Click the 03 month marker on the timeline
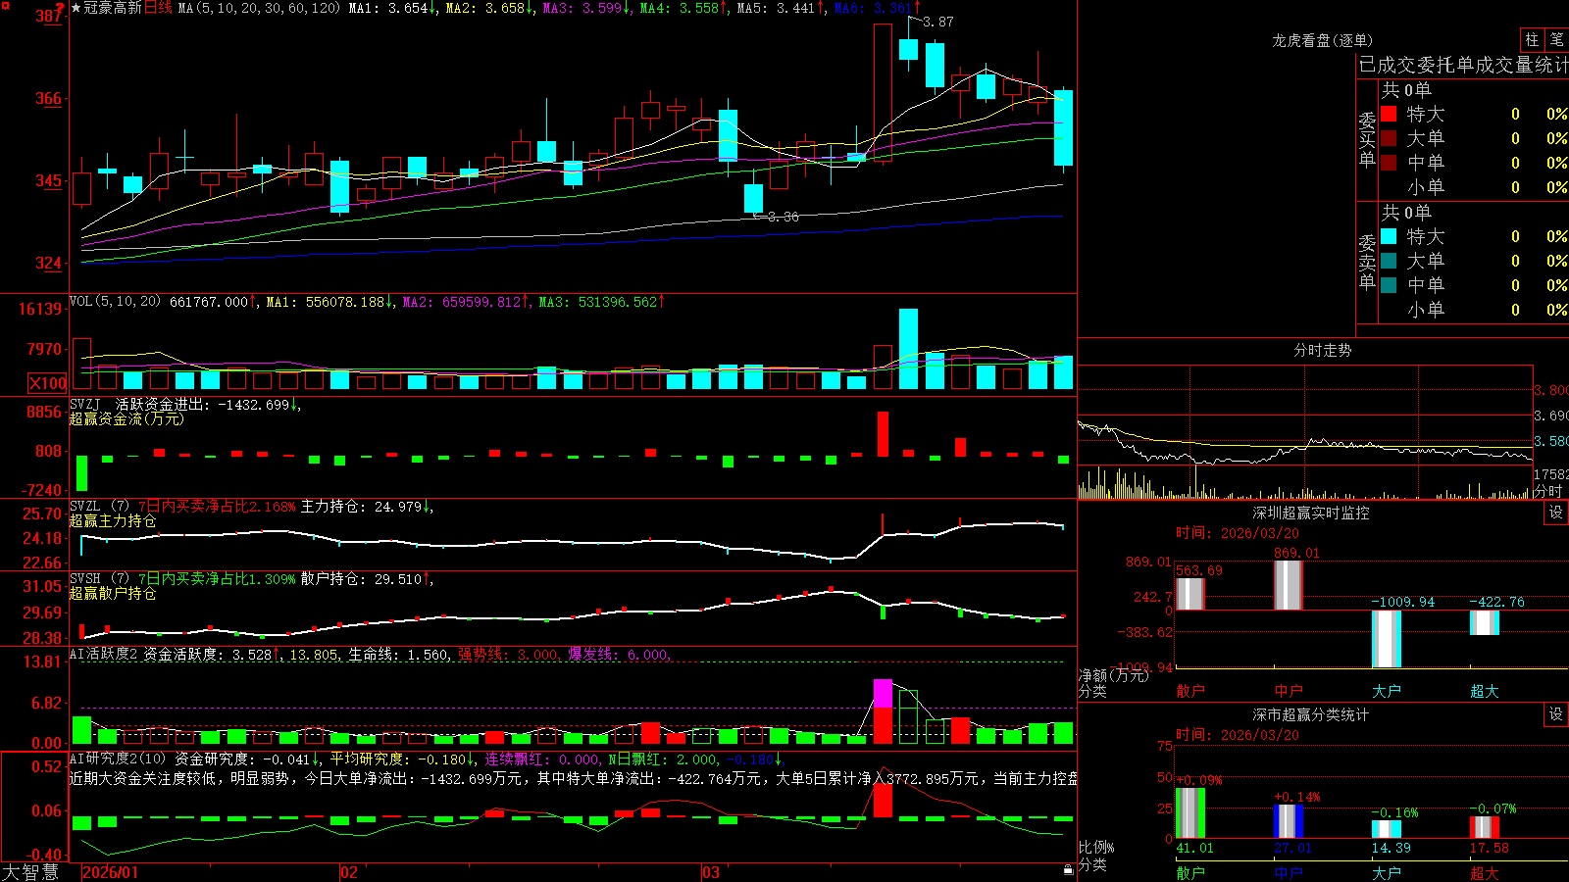This screenshot has width=1569, height=882. click(x=711, y=872)
